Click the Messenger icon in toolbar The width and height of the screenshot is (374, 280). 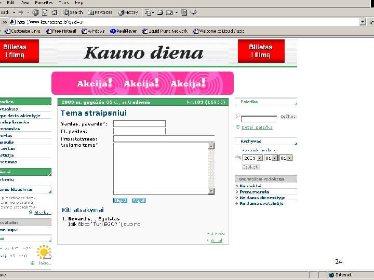click(x=193, y=12)
